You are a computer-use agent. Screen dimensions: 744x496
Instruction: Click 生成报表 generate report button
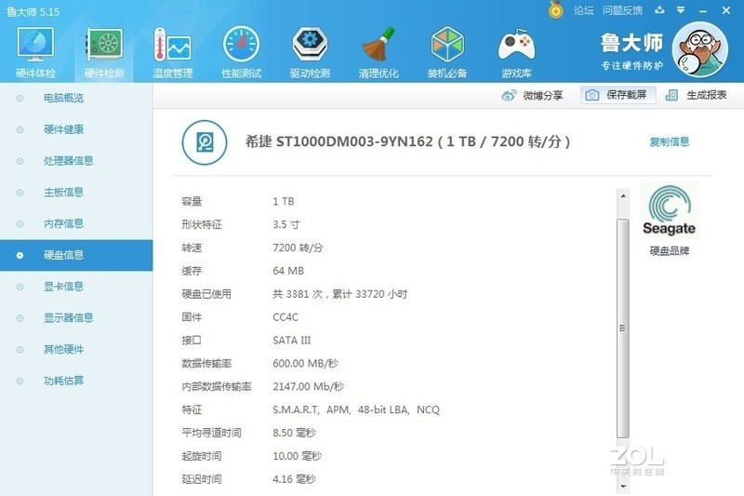click(696, 95)
